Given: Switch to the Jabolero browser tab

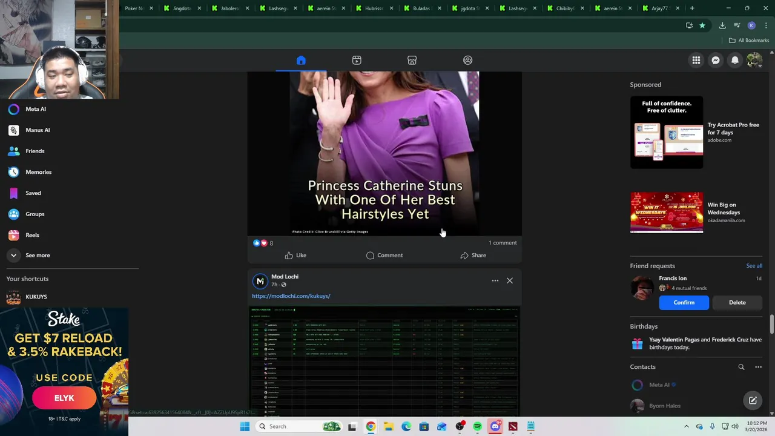Looking at the screenshot, I should click(229, 8).
